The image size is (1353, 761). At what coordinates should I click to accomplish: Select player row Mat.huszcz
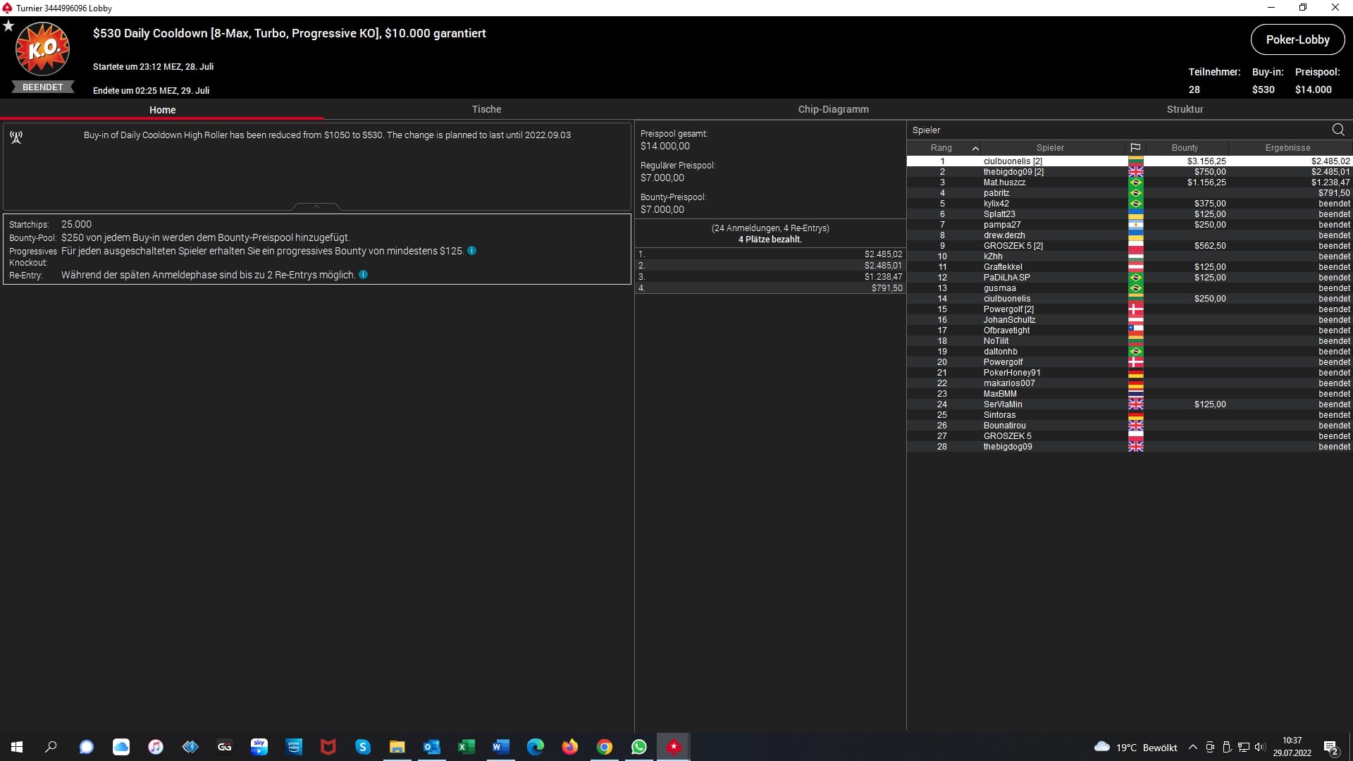point(1130,182)
